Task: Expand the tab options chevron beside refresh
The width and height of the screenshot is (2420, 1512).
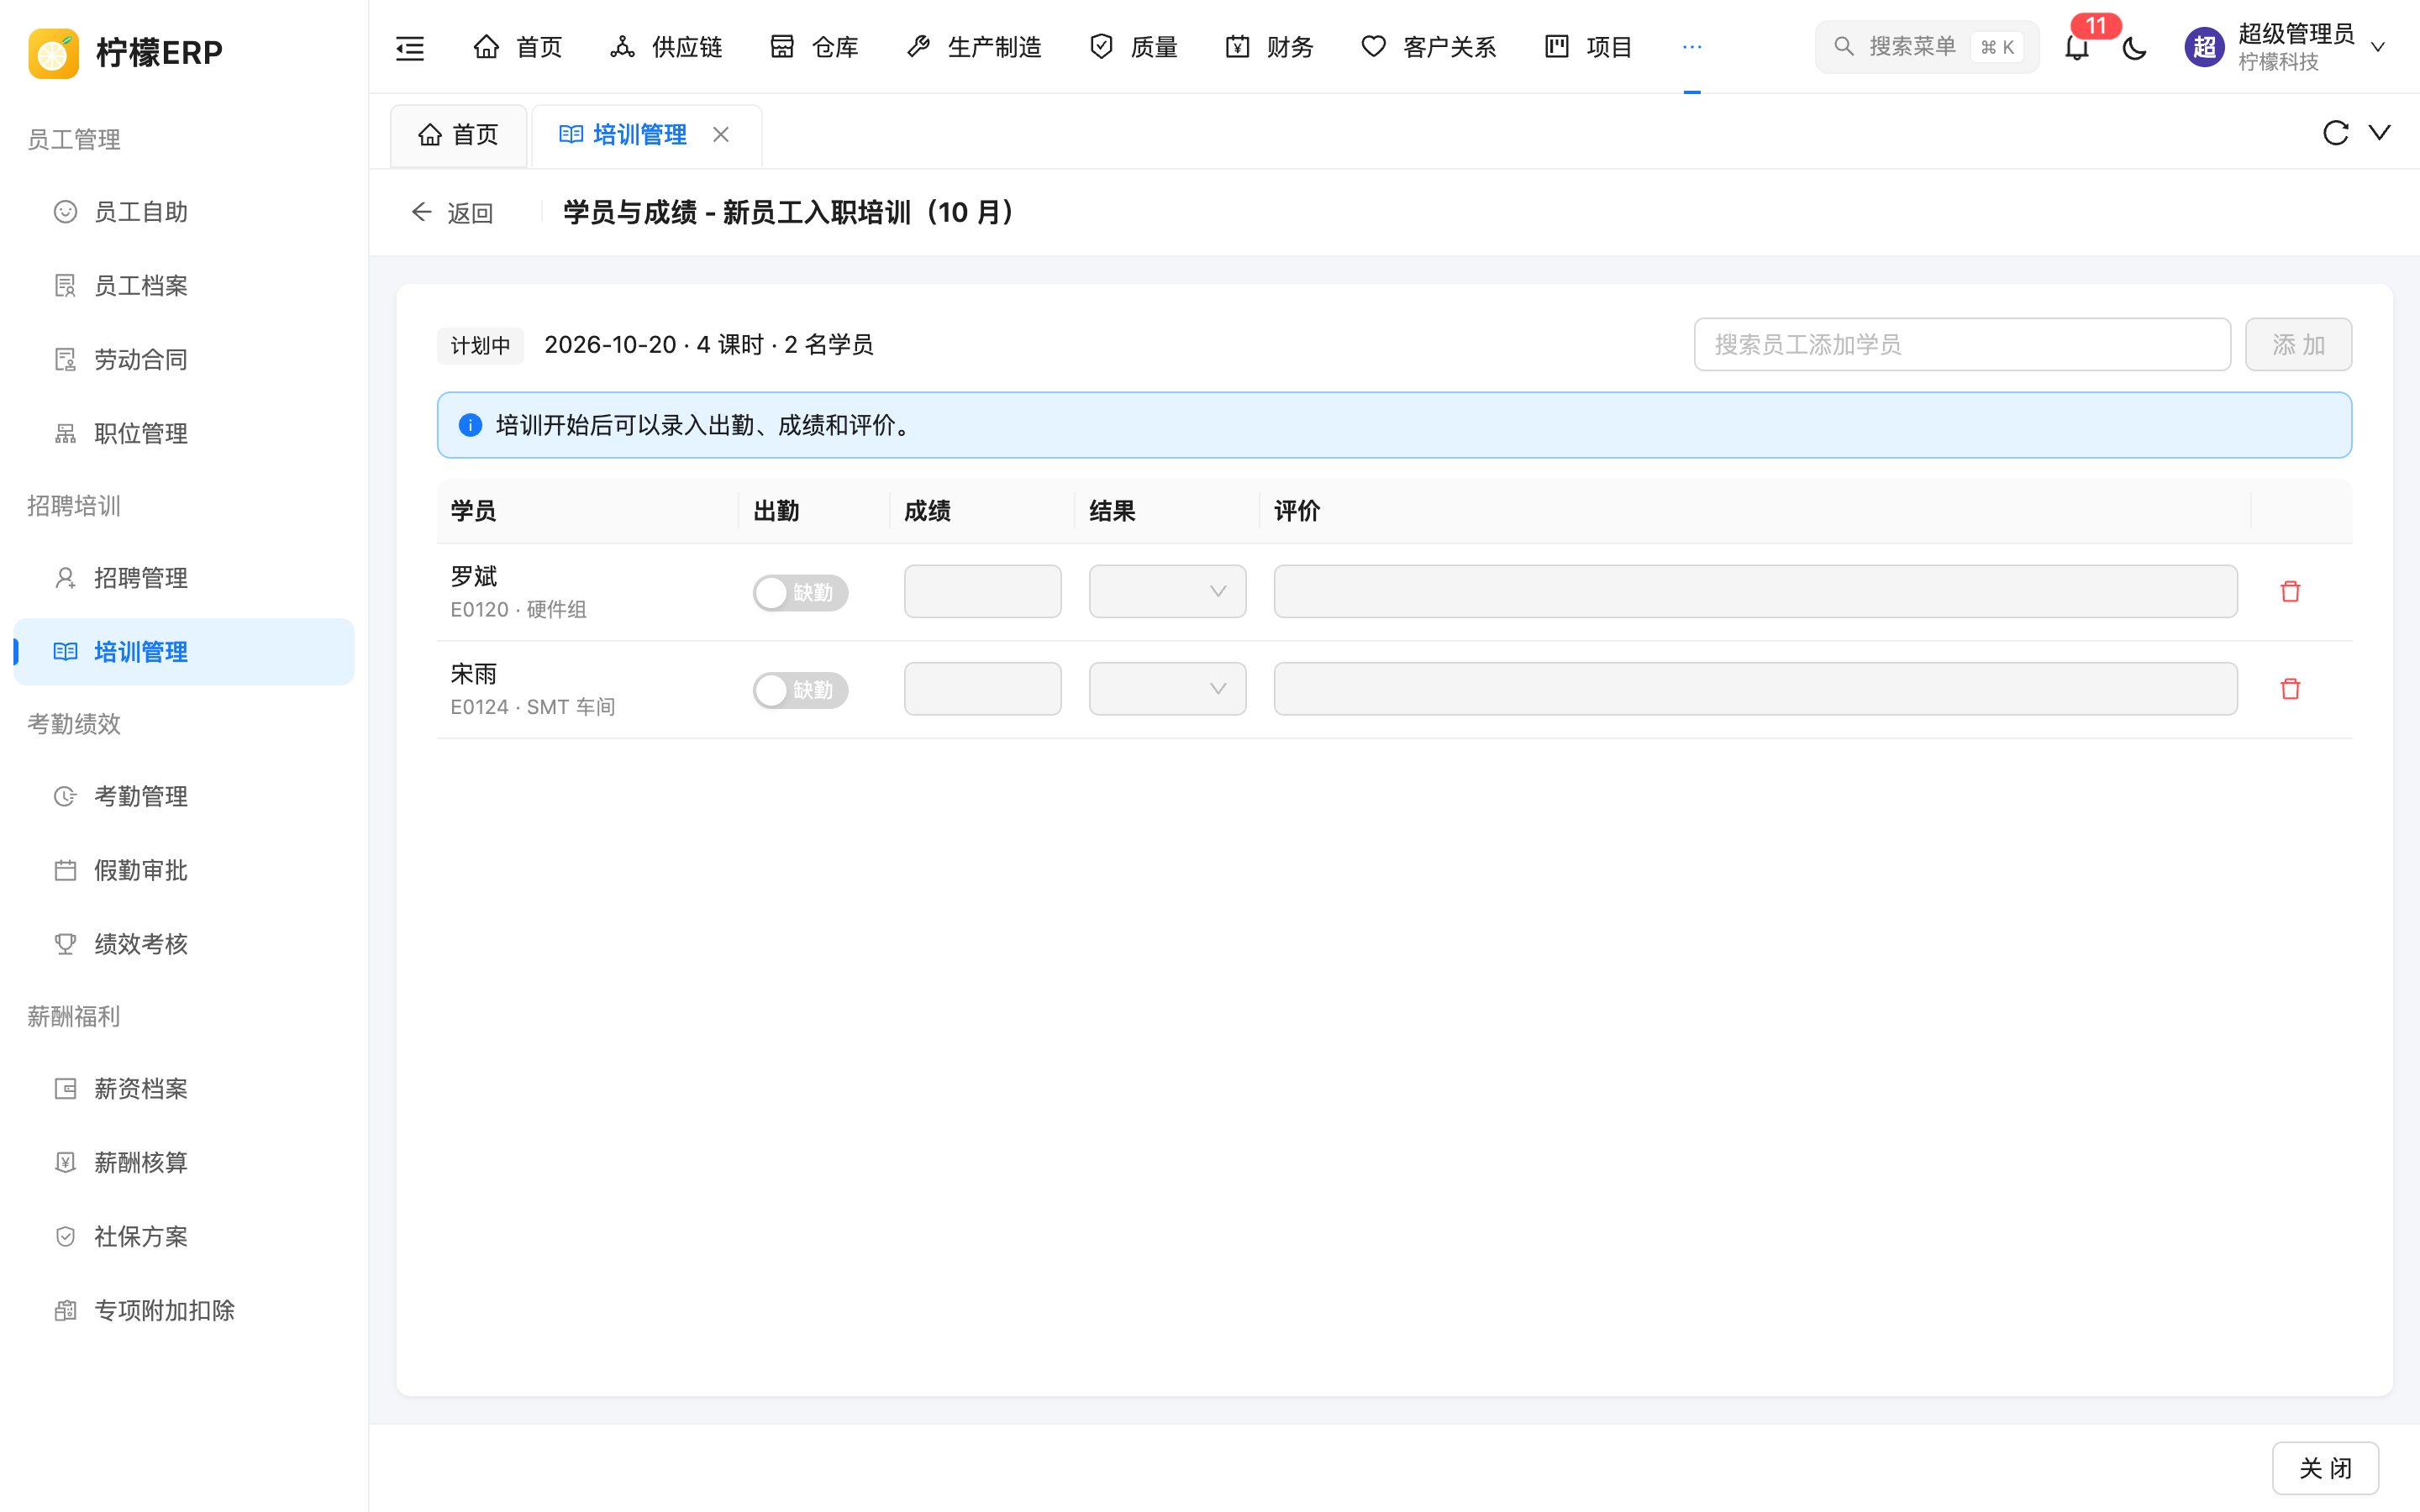Action: pyautogui.click(x=2379, y=133)
